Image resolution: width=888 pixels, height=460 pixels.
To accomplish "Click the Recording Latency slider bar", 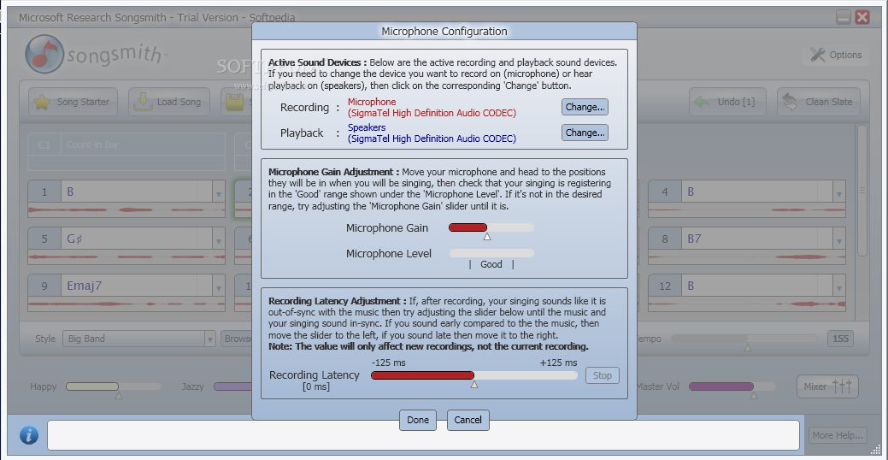I will [474, 375].
